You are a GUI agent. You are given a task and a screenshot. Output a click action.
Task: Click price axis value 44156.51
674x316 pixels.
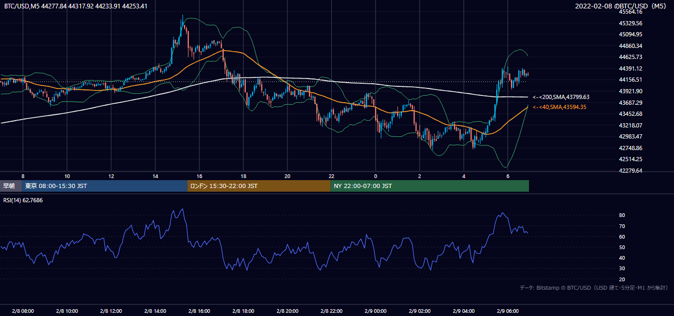(x=630, y=80)
